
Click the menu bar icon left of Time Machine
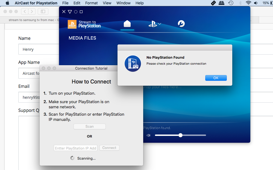click(x=221, y=3)
